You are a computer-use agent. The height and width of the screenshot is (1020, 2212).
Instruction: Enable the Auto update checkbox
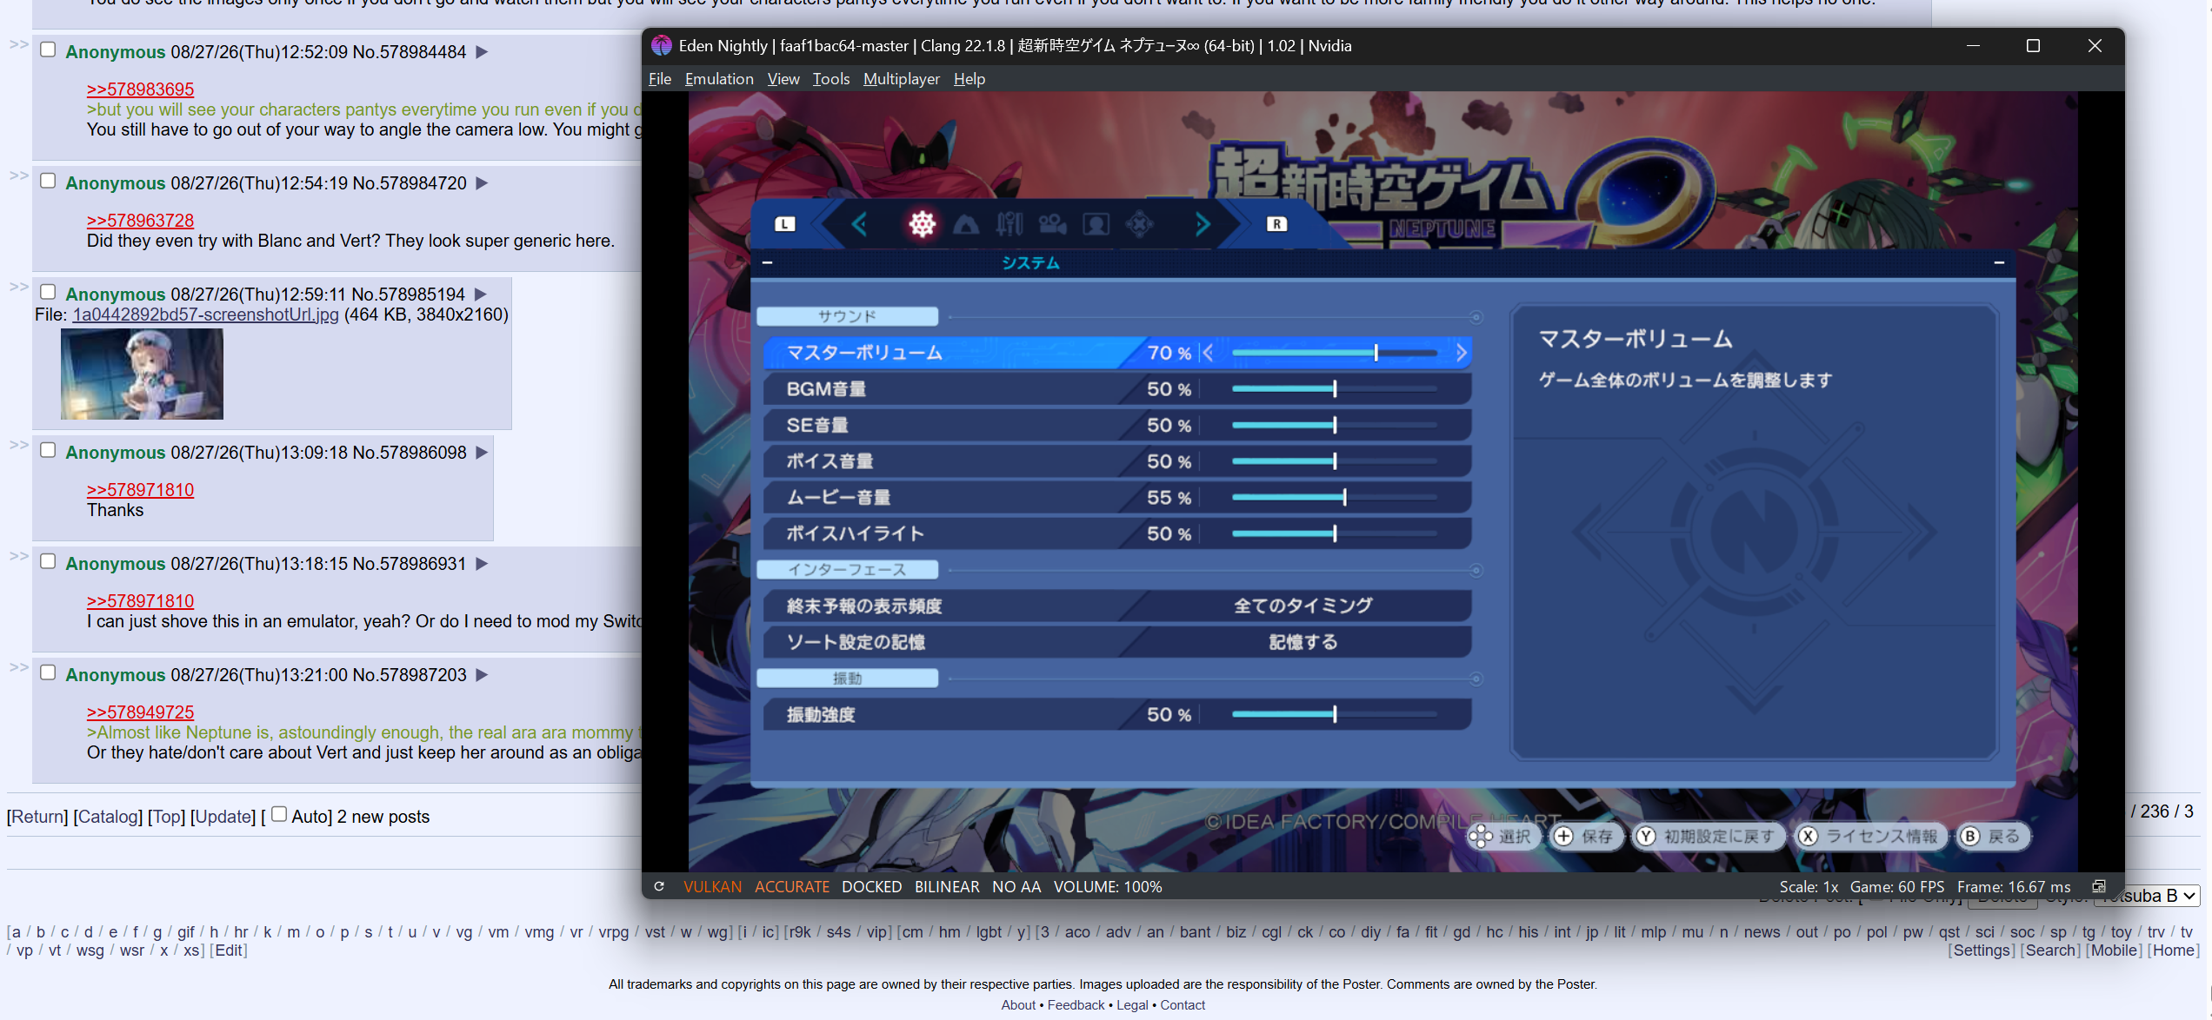click(279, 814)
